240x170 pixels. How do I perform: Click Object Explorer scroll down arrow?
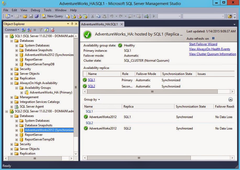(76, 154)
